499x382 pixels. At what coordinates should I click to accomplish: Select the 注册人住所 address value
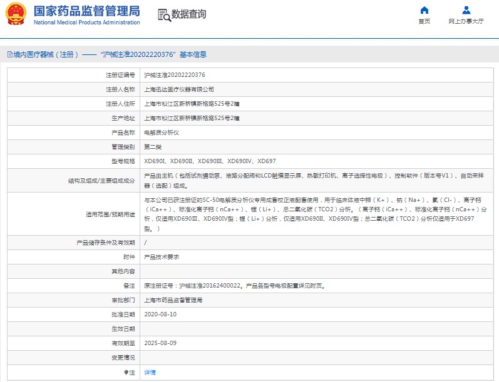point(192,104)
